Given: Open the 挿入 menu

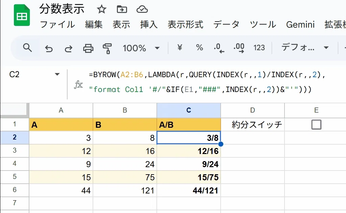Looking at the screenshot, I should coord(149,24).
